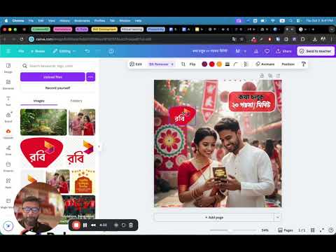Select the large red Robi logo thumbnail
Screen dimensions: 336x252
click(41, 153)
